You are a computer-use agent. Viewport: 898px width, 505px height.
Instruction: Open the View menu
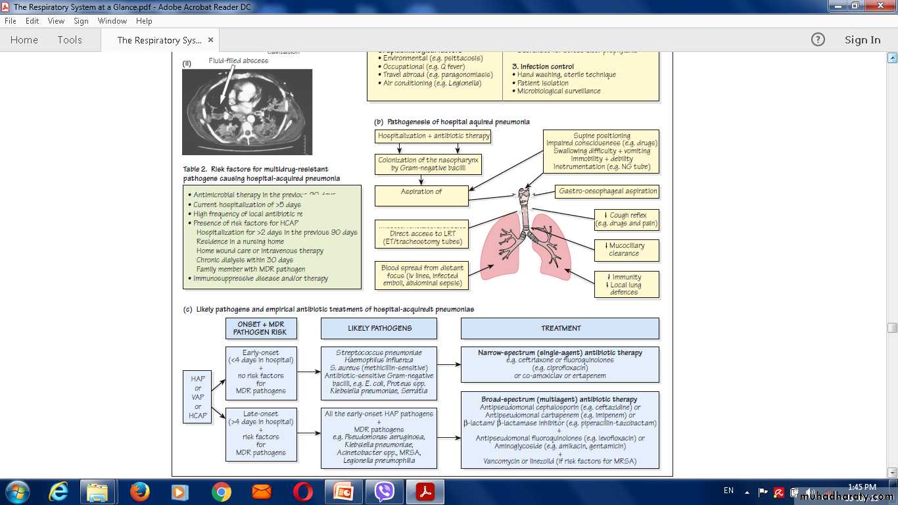tap(56, 21)
